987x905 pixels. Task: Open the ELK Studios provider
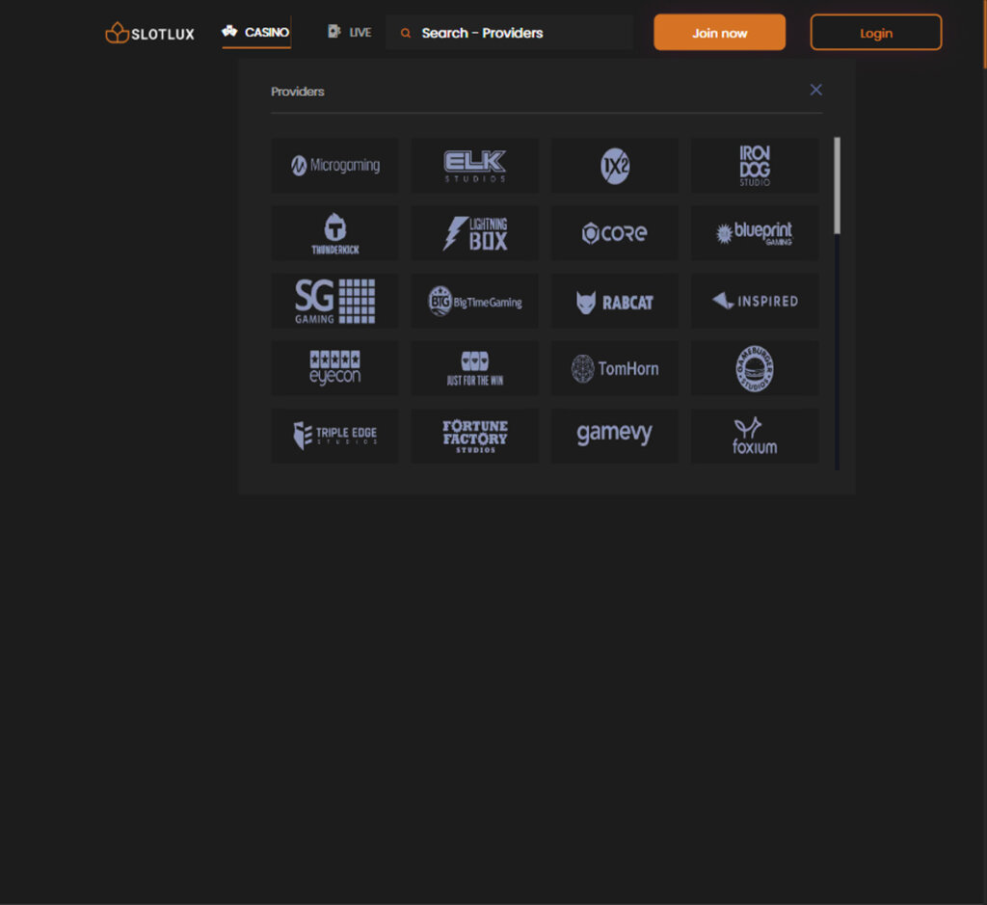474,165
